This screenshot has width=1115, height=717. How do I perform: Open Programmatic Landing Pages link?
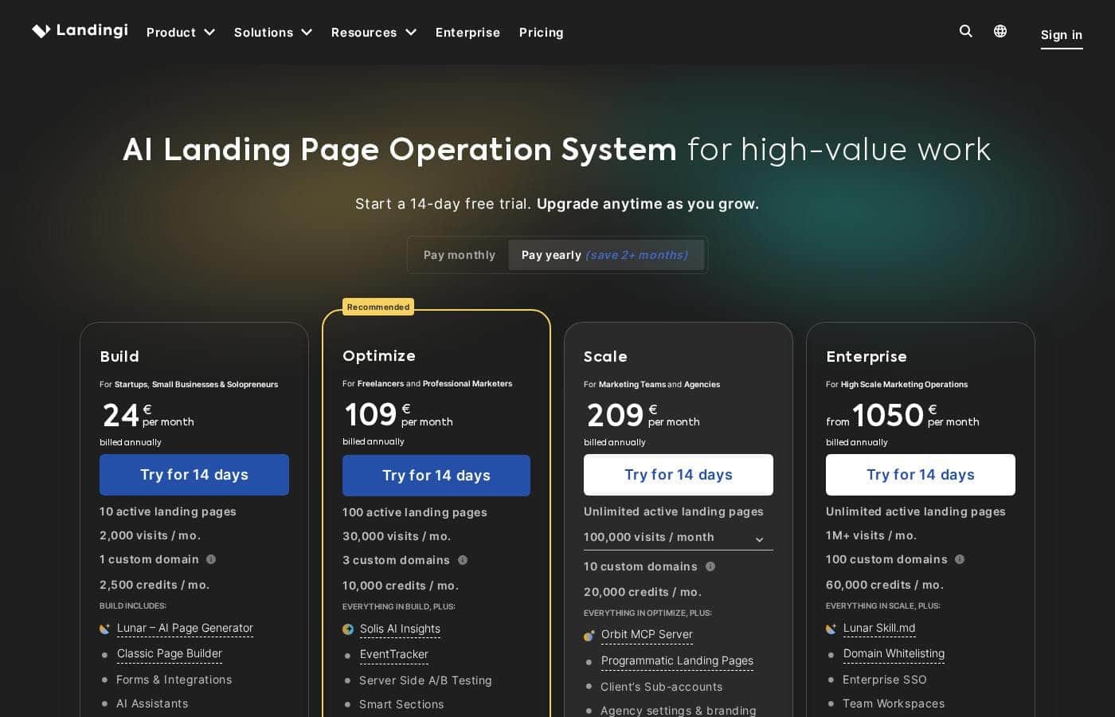(677, 661)
